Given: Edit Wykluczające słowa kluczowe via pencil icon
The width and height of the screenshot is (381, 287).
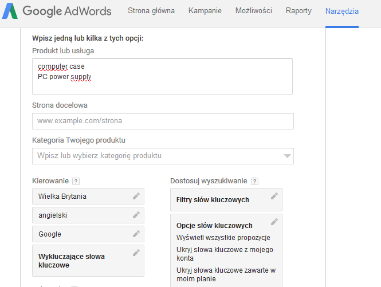Looking at the screenshot, I should click(x=136, y=253).
